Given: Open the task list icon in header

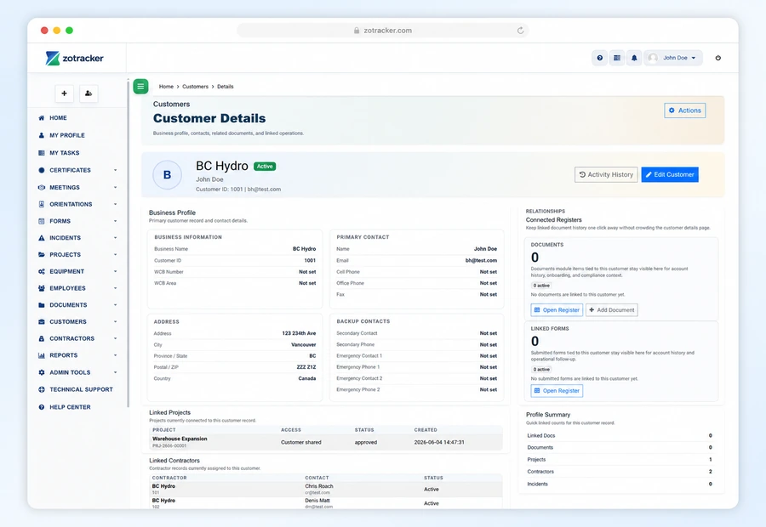Looking at the screenshot, I should [617, 58].
